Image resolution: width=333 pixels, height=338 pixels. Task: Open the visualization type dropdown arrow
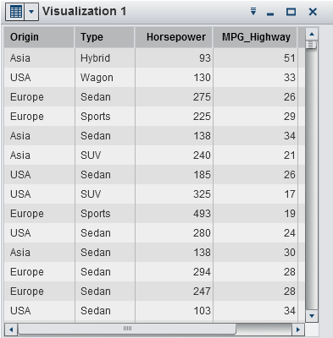(x=31, y=12)
